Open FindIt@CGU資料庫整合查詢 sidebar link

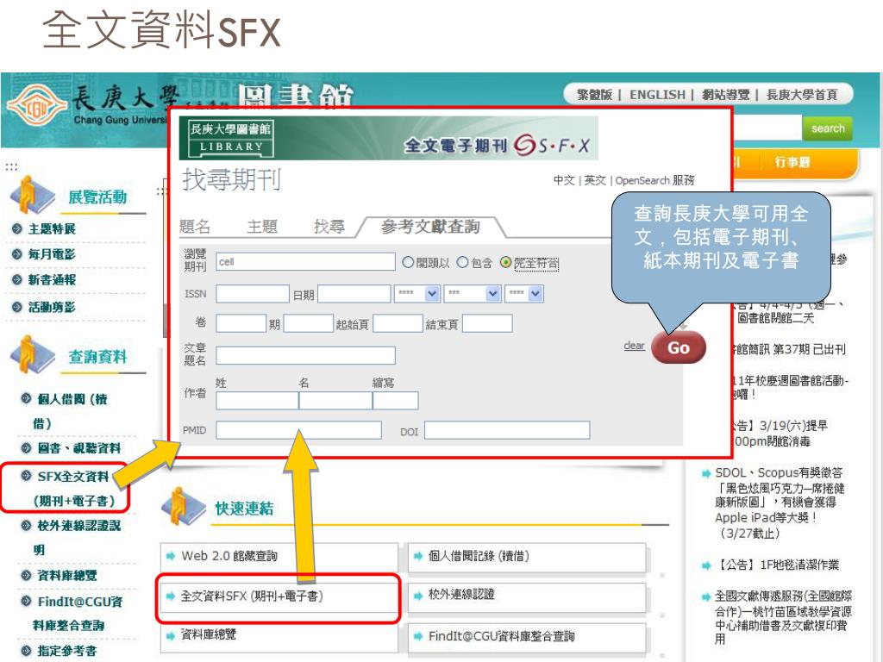pyautogui.click(x=78, y=613)
